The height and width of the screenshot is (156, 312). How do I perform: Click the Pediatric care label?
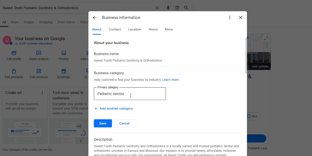tap(258, 148)
